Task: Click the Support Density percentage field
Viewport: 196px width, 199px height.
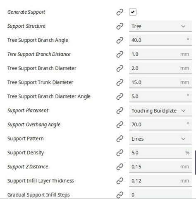Action: (x=160, y=153)
